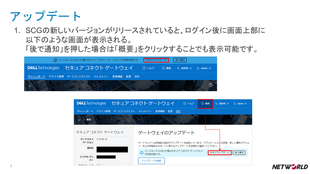Open 監査 in the lower screenshot nav
The height and width of the screenshot is (174, 310).
170,111
